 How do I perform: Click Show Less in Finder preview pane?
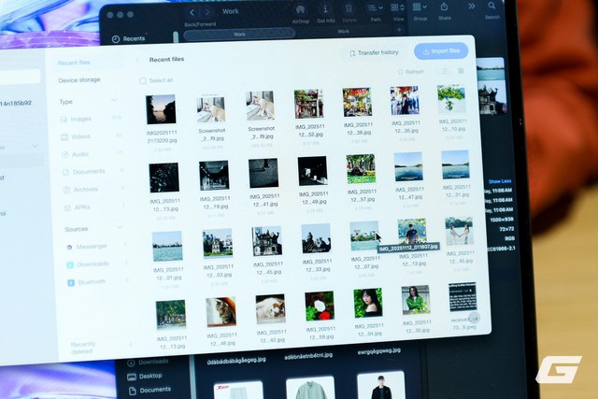coord(500,181)
